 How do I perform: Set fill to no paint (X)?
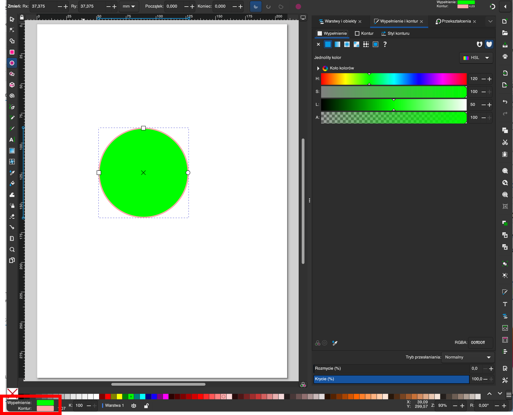point(318,44)
